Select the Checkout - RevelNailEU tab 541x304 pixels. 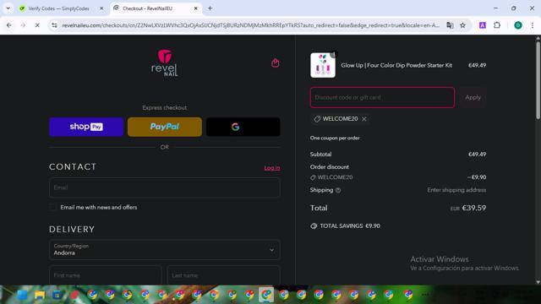pos(156,8)
